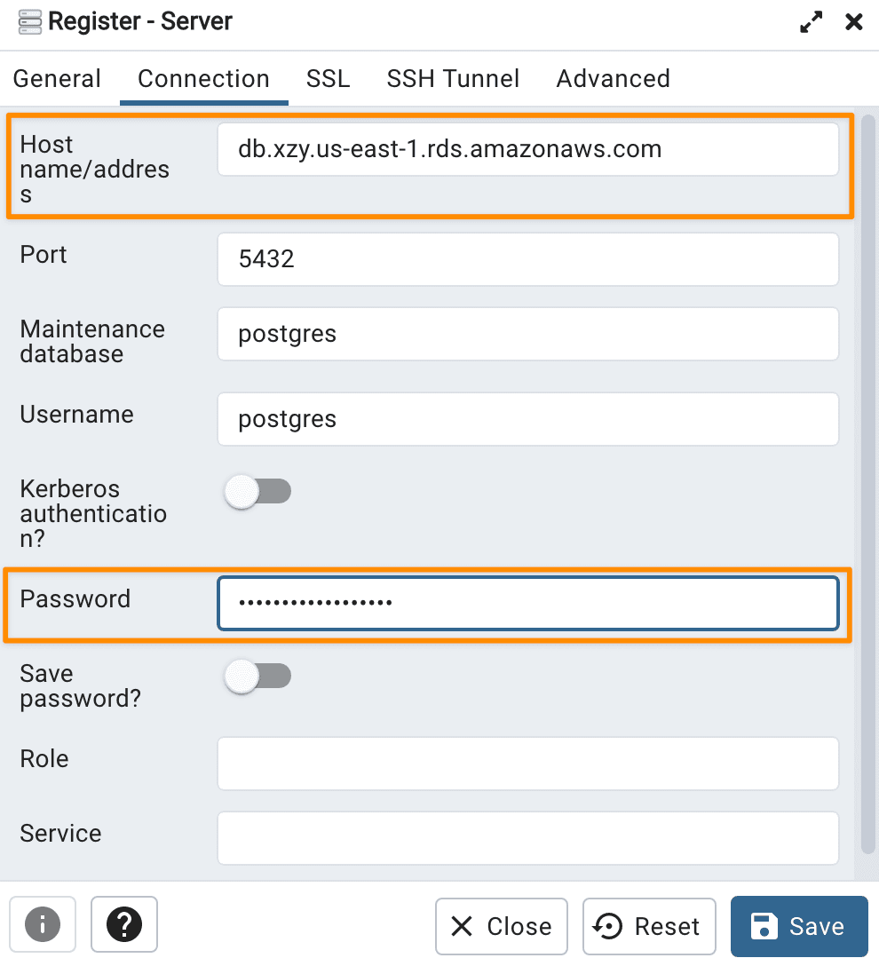Switch to the Advanced tab
This screenshot has height=966, width=879.
click(x=613, y=79)
